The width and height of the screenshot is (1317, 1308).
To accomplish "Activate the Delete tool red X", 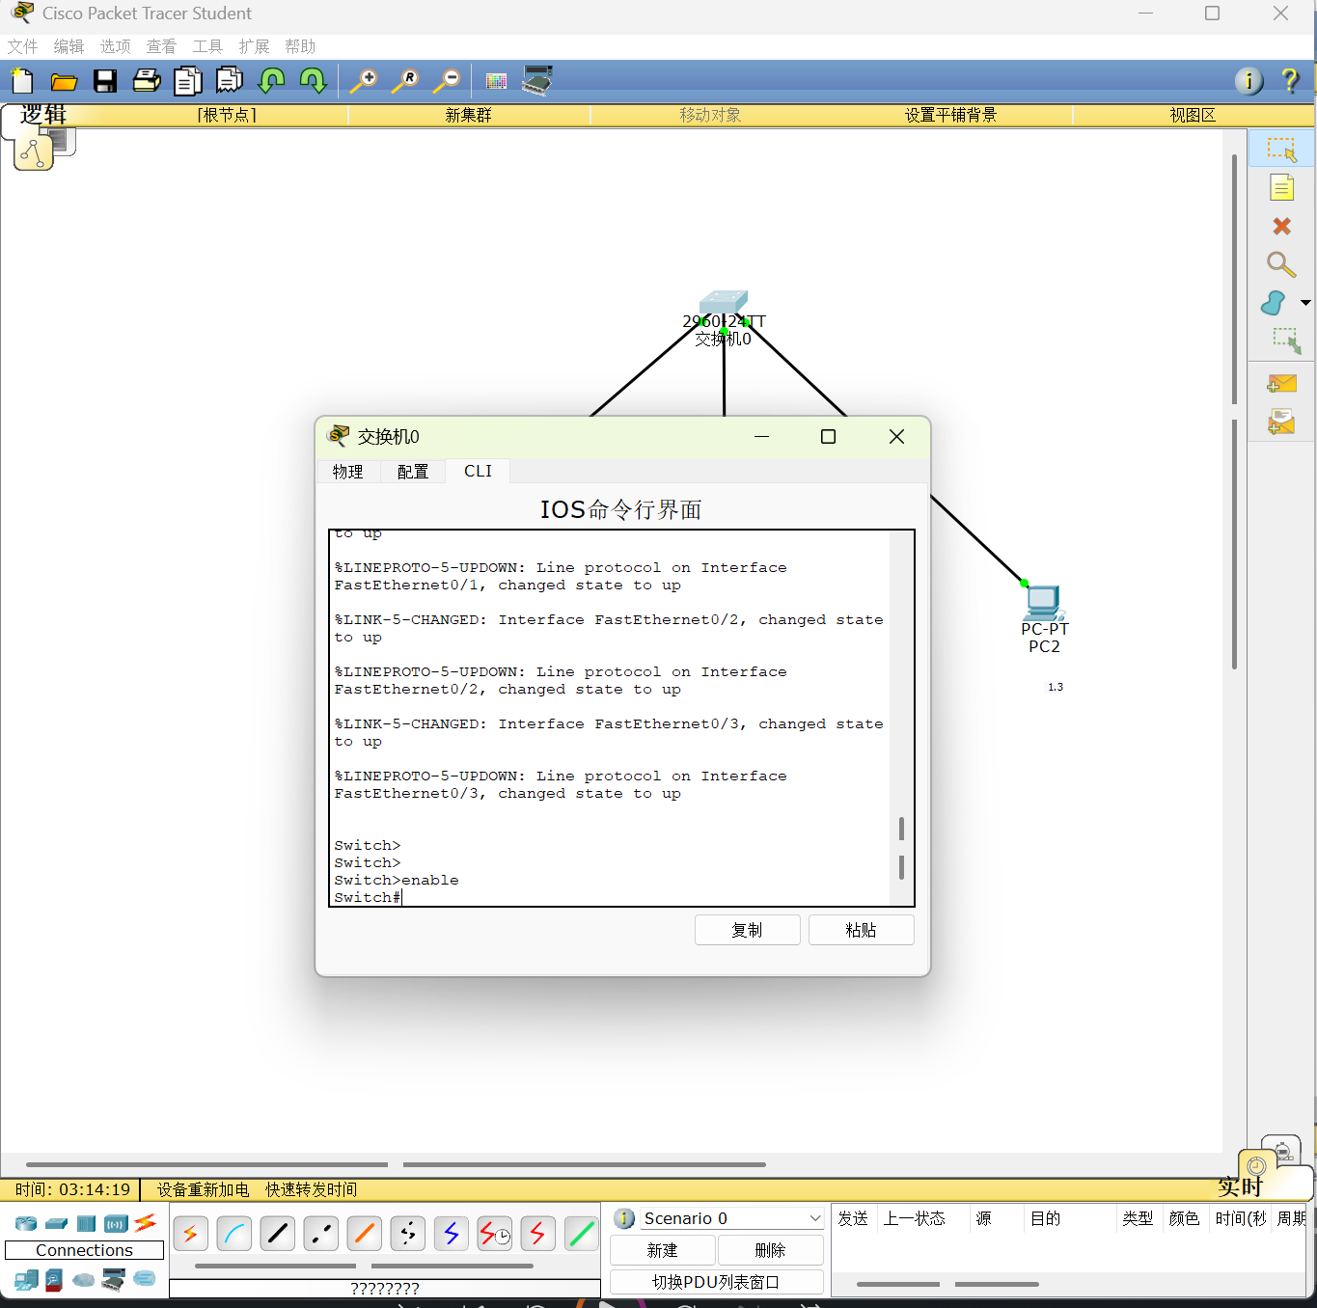I will (x=1282, y=226).
